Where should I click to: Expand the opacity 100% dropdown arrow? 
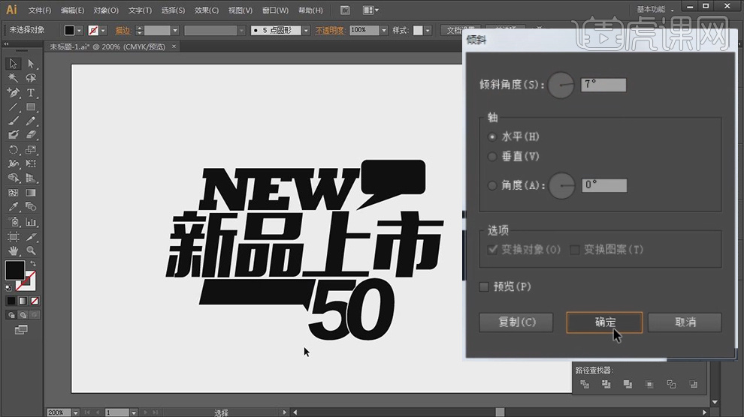(x=384, y=31)
